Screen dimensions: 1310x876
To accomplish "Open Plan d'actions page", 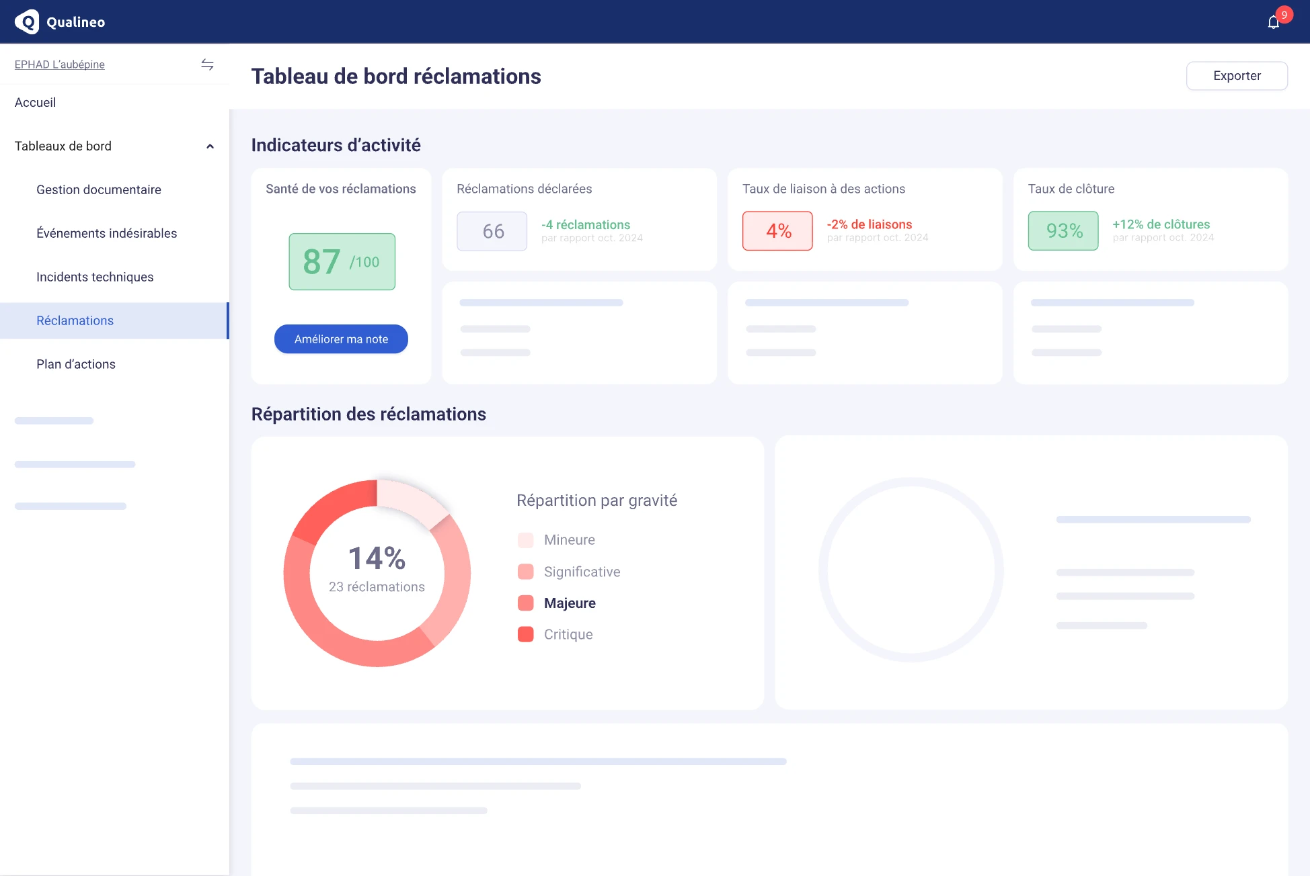I will (x=76, y=365).
